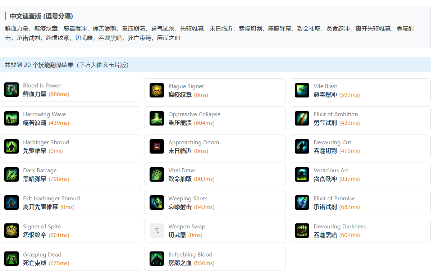The image size is (434, 273).
Task: Open the Weeping Shots skill card
Action: pos(215,203)
